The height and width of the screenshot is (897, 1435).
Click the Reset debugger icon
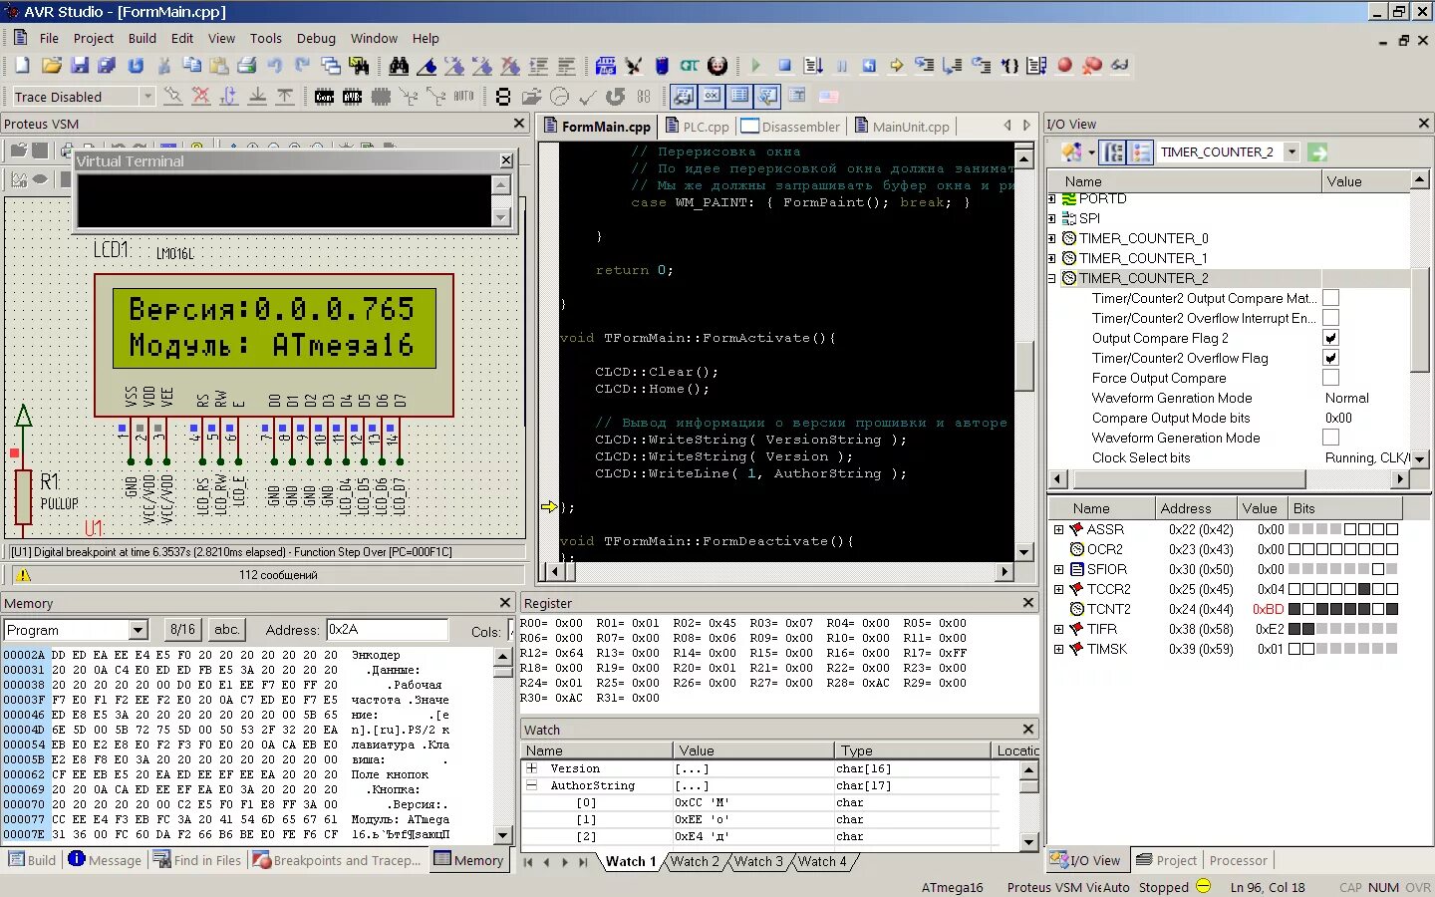click(868, 66)
